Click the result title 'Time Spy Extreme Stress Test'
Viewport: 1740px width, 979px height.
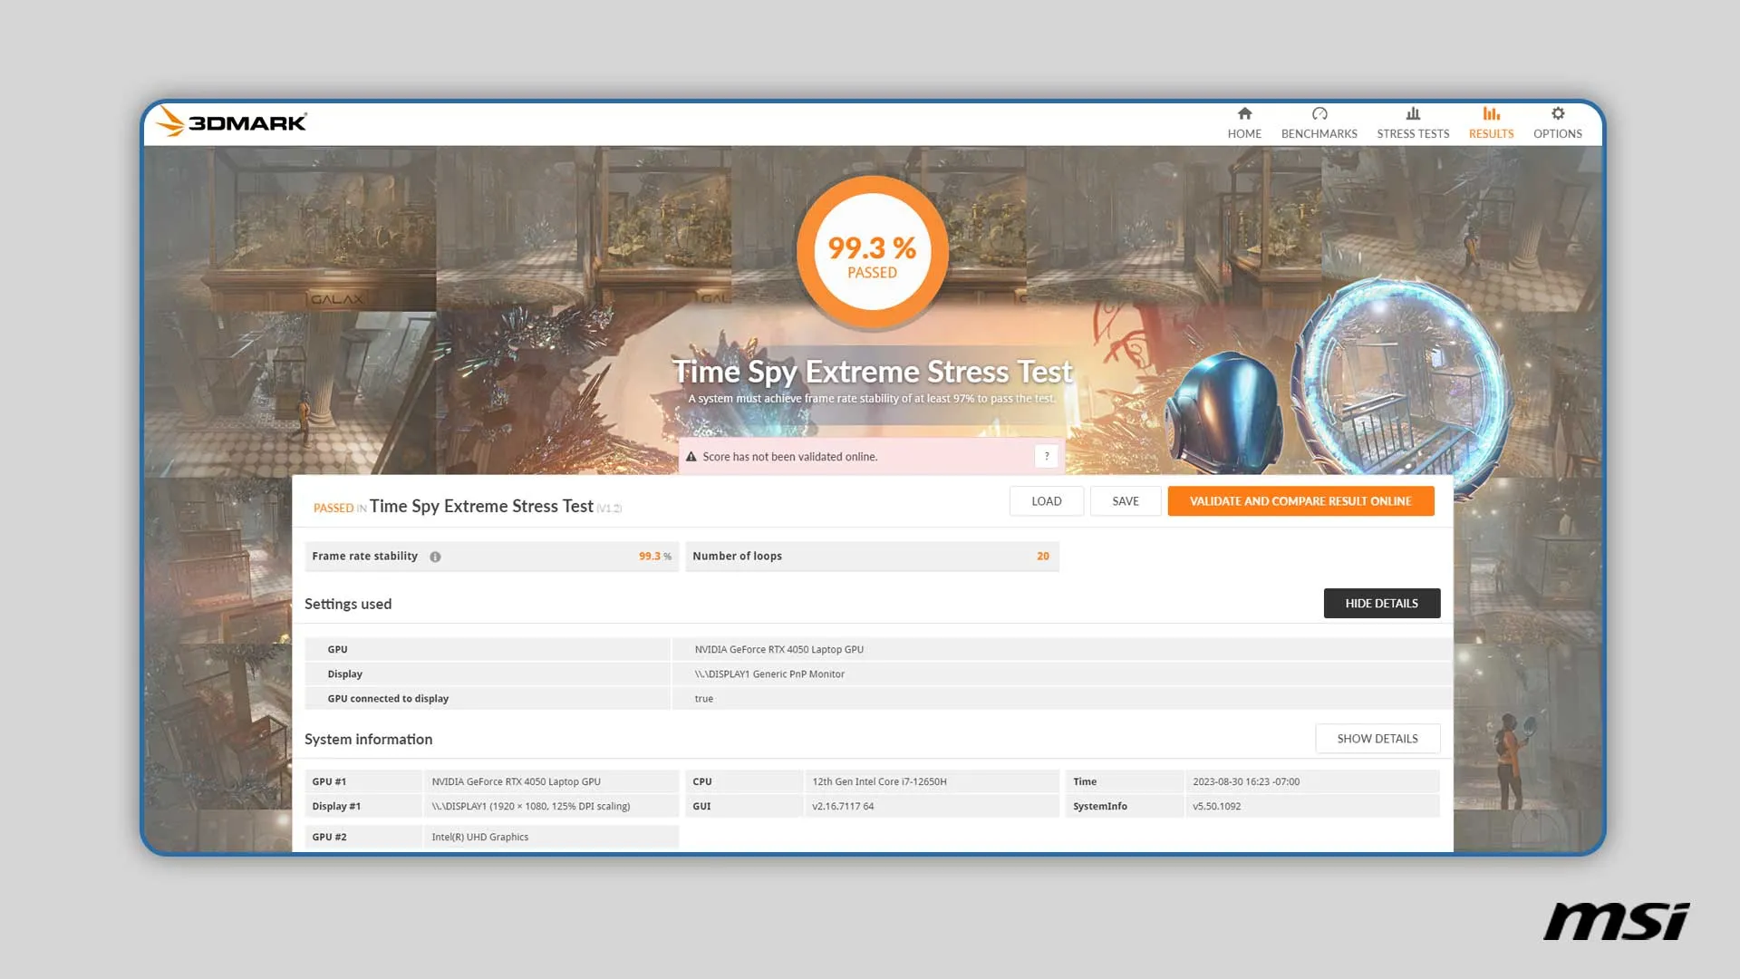[x=481, y=507]
